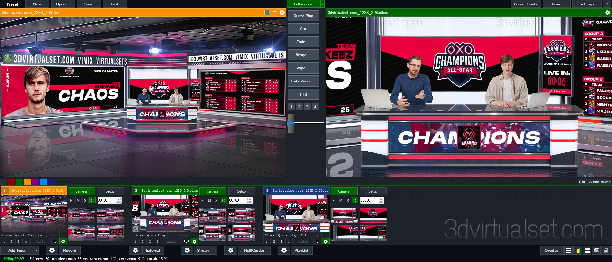Toggle green C button on input 3

(x=355, y=200)
